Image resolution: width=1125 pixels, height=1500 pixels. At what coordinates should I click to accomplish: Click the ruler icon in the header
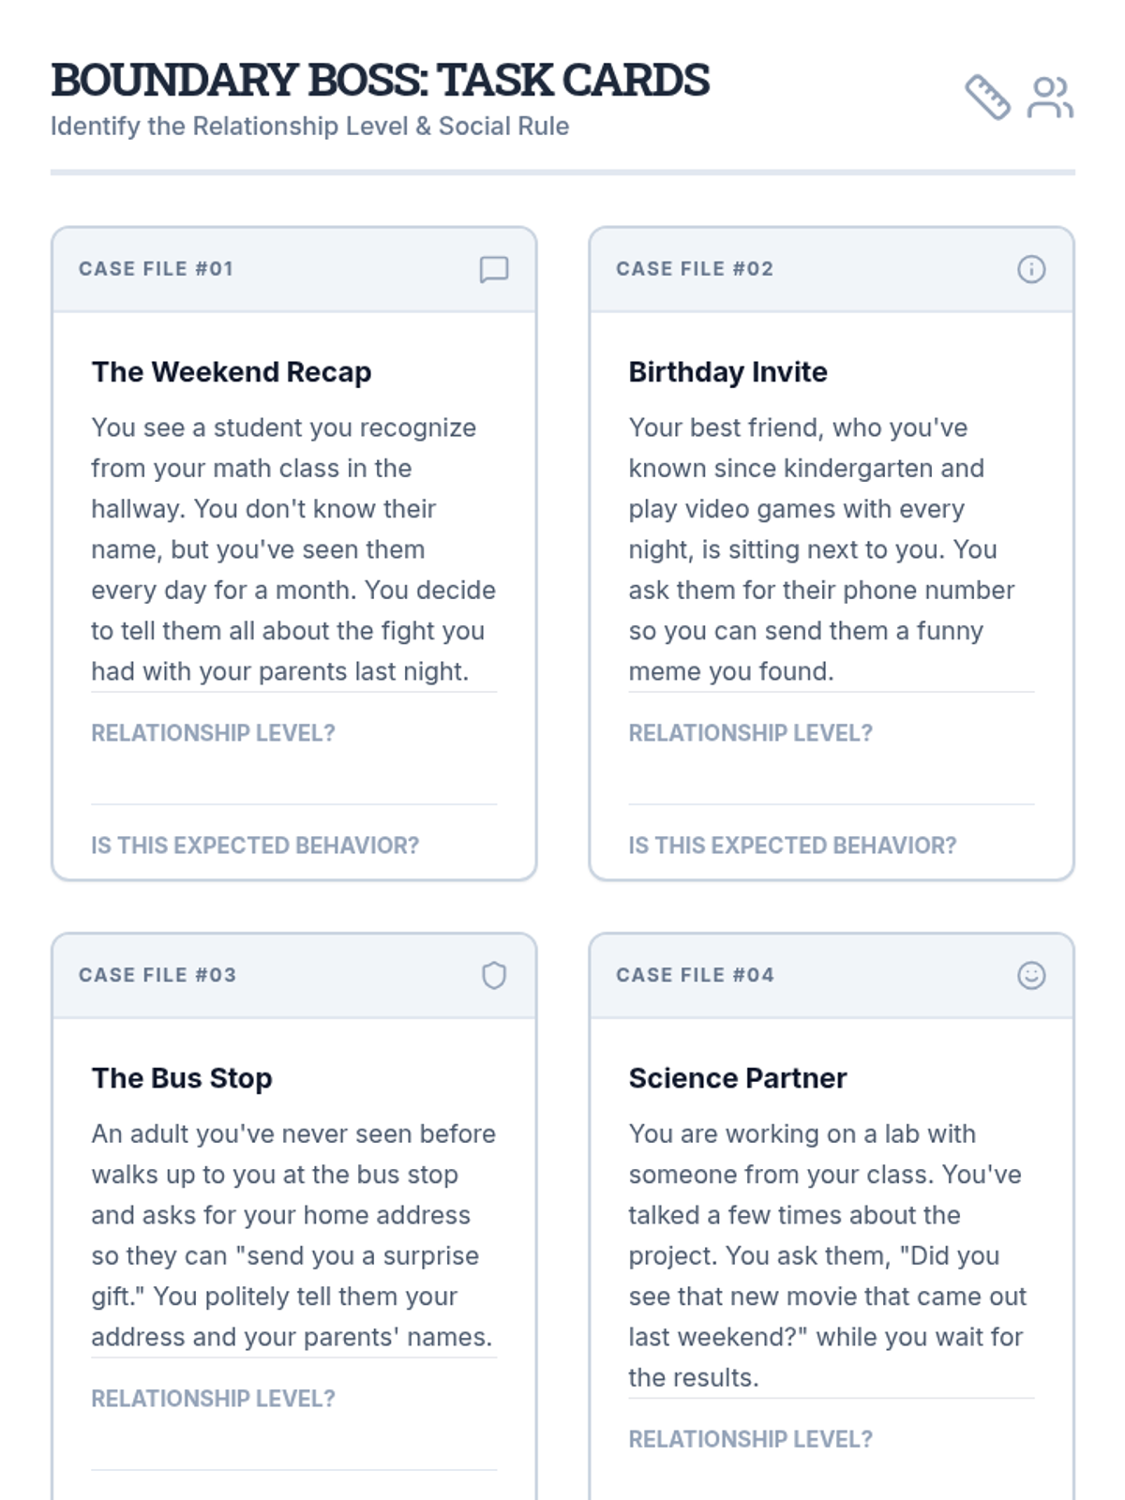(988, 97)
